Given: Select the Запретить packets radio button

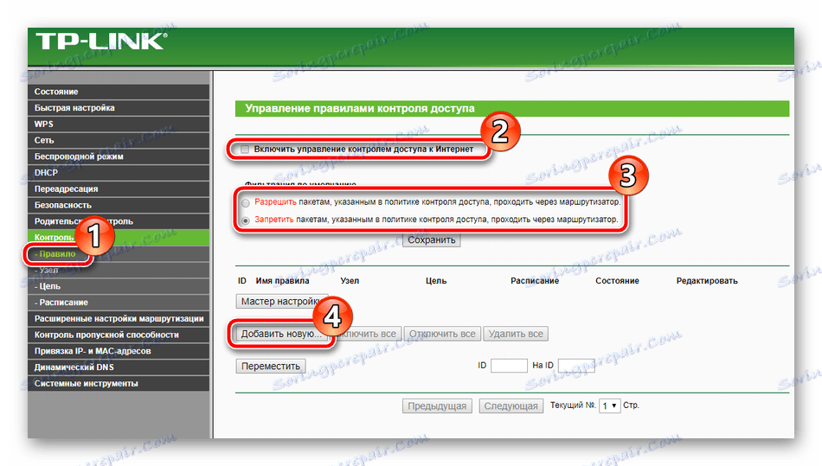Looking at the screenshot, I should pos(246,220).
